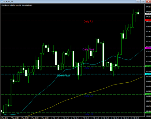This screenshot has width=151, height=119.
Task: Click '9 Feb 12:00' on the time axis
Action: click(x=45, y=118)
